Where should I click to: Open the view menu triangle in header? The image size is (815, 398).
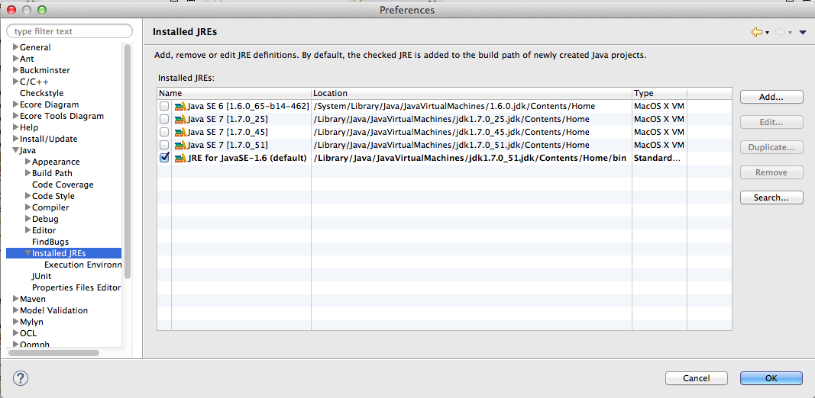coord(803,33)
